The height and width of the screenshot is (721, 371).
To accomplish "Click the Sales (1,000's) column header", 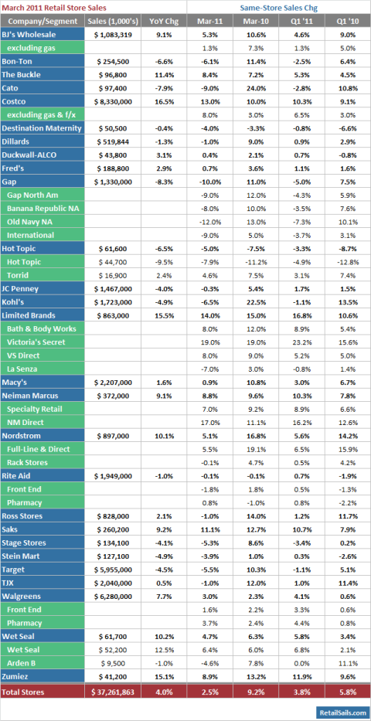I will coord(113,21).
